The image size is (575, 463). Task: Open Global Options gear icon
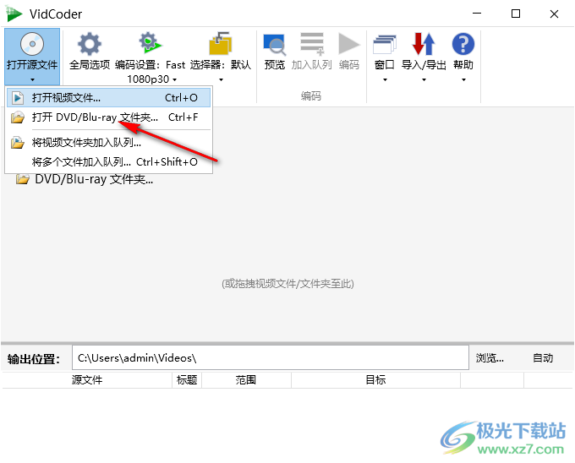[90, 44]
